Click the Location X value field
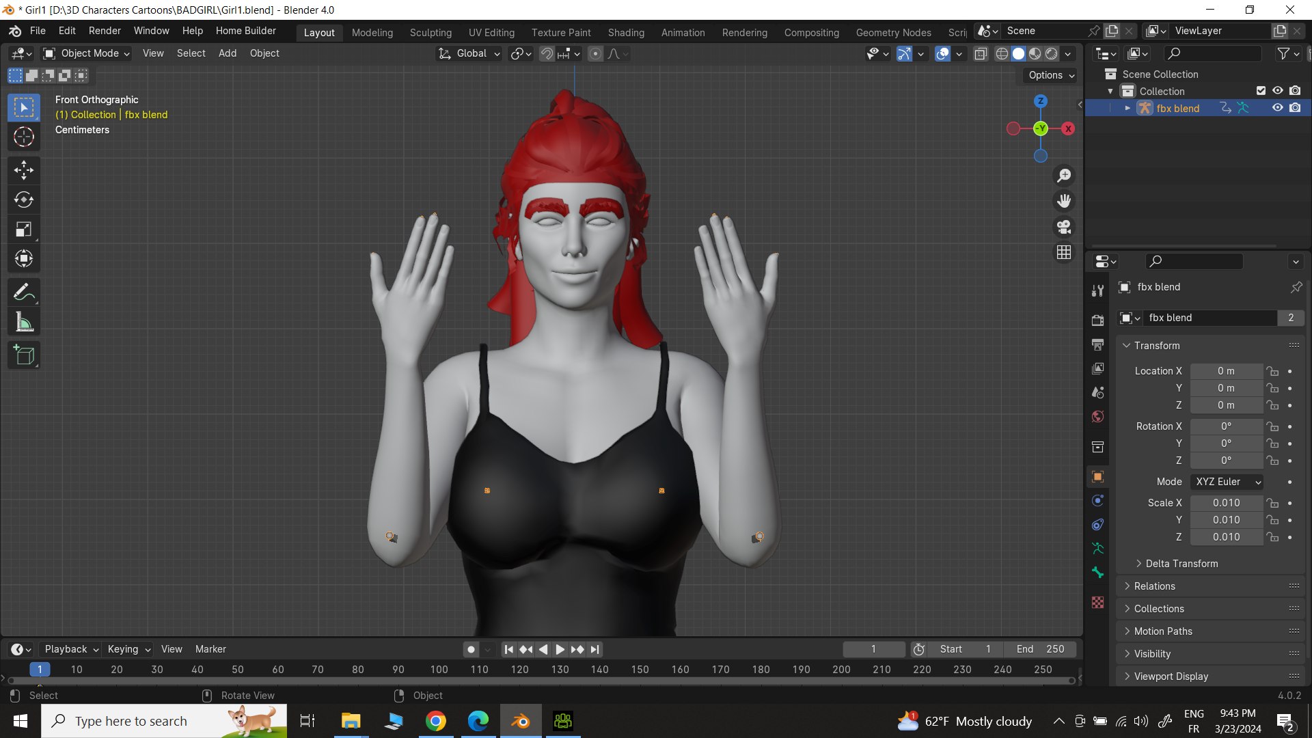1312x738 pixels. tap(1227, 371)
